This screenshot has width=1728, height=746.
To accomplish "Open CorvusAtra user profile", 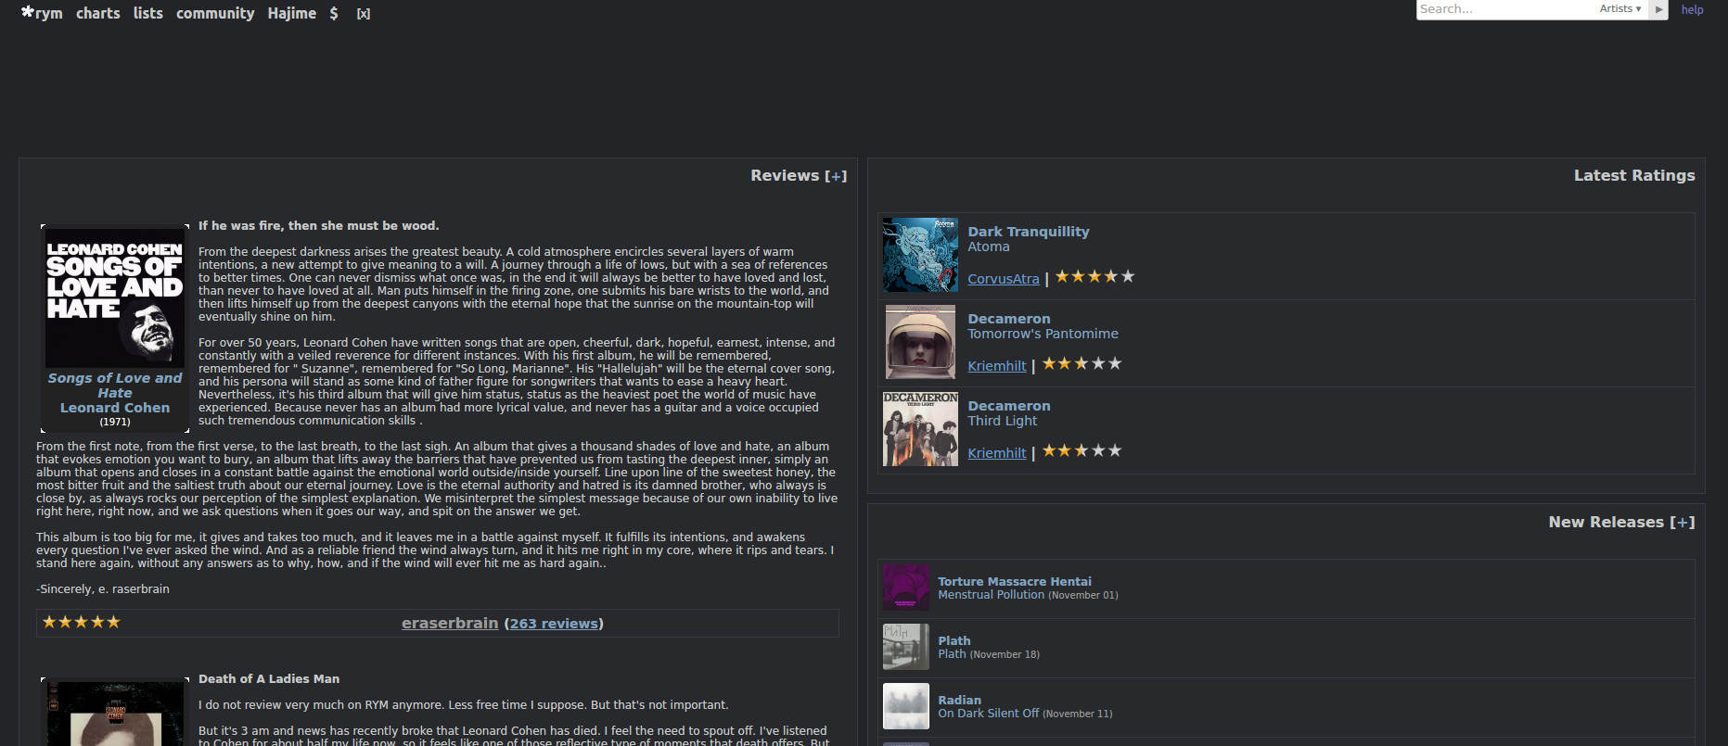I will (1004, 279).
